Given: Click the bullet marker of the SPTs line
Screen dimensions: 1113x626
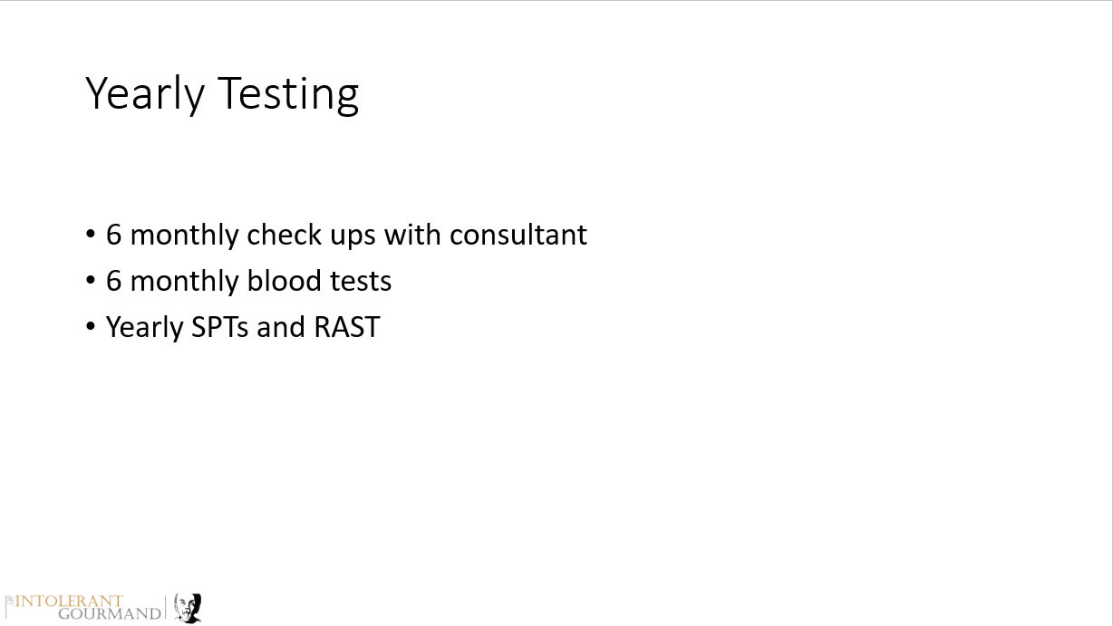Looking at the screenshot, I should tap(90, 326).
